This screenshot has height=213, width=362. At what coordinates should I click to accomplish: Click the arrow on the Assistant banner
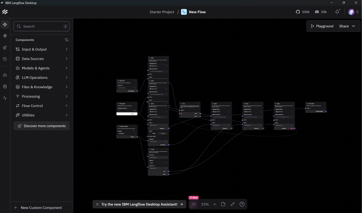click(182, 204)
